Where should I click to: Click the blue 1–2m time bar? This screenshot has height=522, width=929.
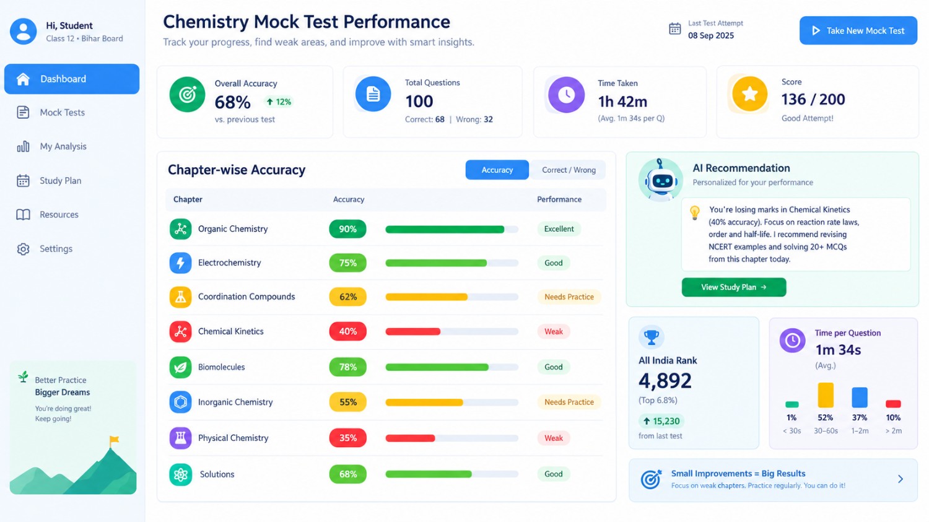(x=860, y=397)
